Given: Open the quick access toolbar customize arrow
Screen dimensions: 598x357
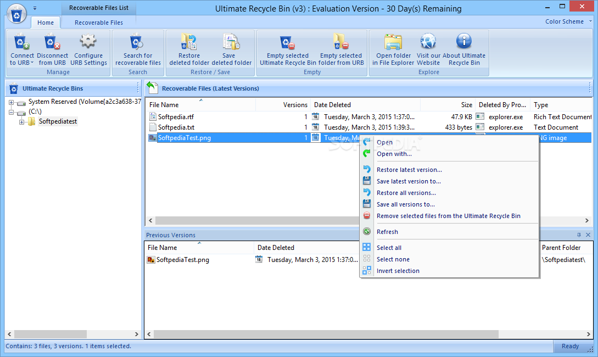Looking at the screenshot, I should coord(35,8).
